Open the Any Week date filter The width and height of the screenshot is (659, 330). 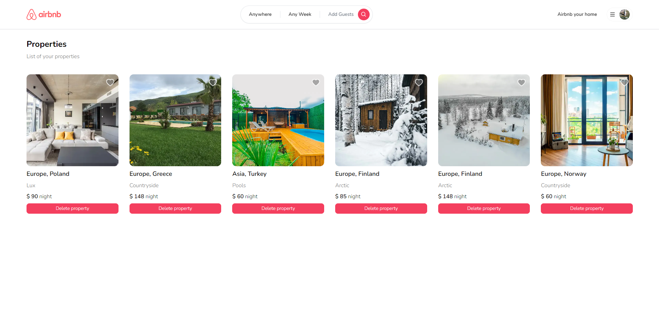tap(300, 14)
